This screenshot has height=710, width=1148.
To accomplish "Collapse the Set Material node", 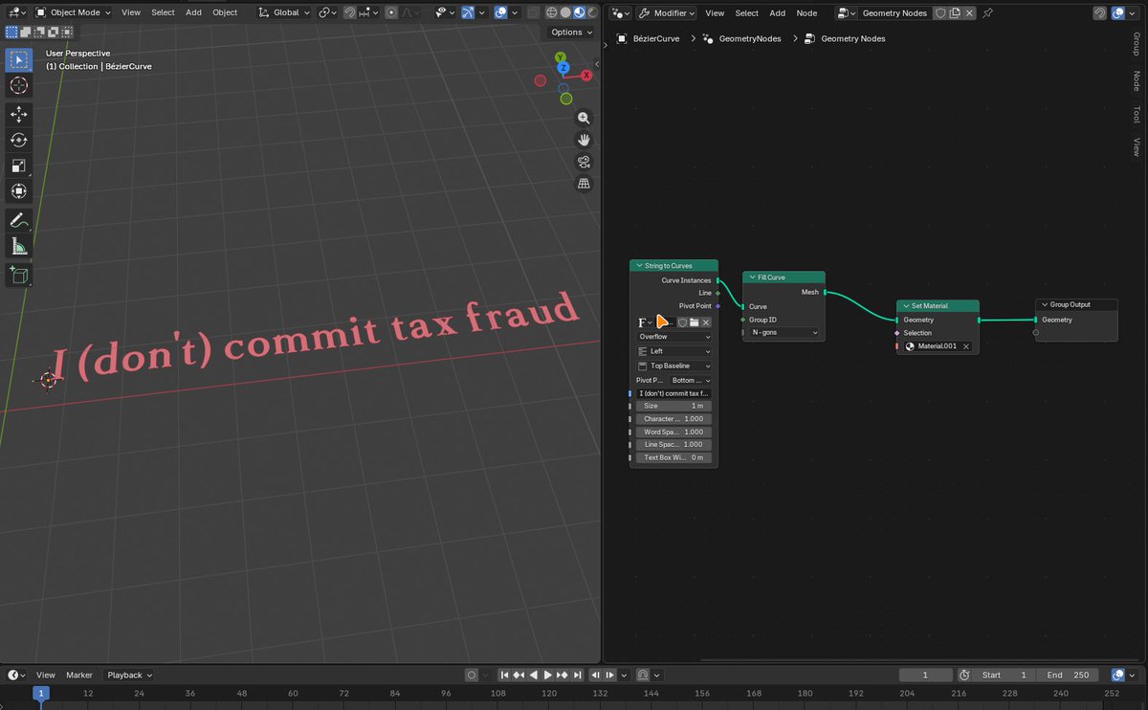I will (905, 306).
